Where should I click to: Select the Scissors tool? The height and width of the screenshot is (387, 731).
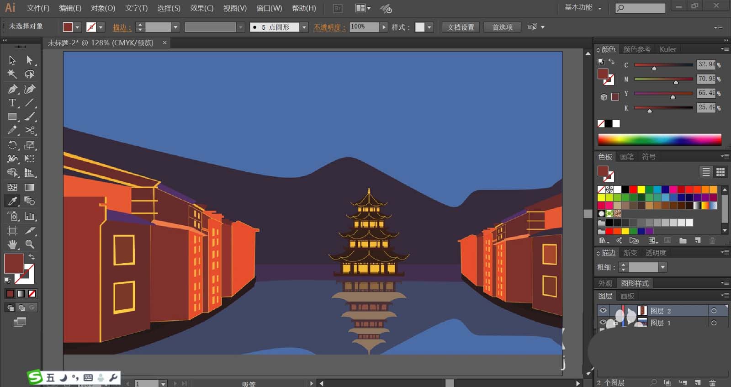tap(30, 131)
